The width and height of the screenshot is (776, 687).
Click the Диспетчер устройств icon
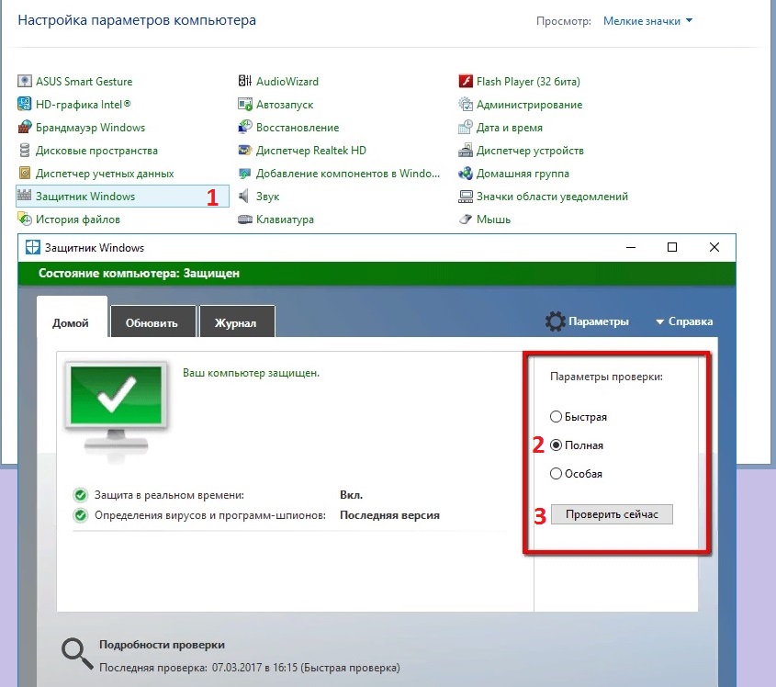tap(466, 150)
